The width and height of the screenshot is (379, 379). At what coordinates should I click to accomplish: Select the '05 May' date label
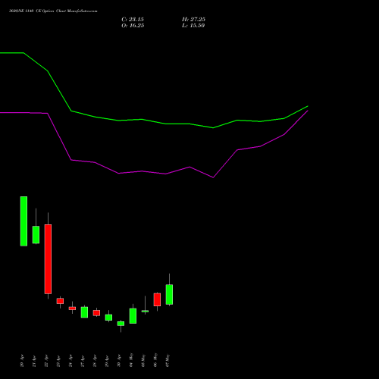[143, 360]
